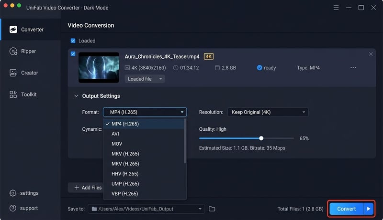
Task: Click the green macOS fullscreen dot
Action: pos(19,5)
